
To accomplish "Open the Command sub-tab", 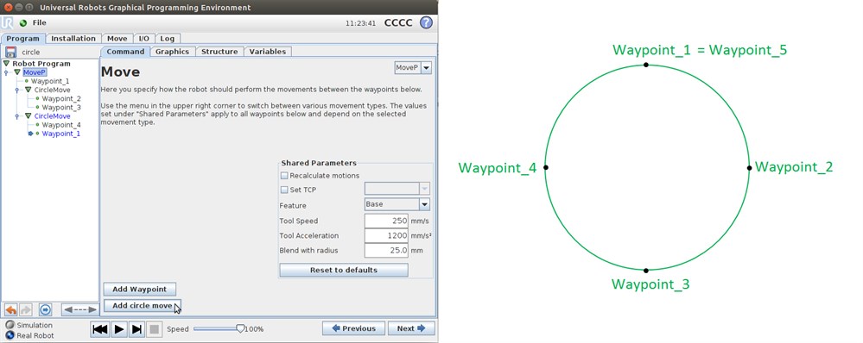I will tap(125, 52).
